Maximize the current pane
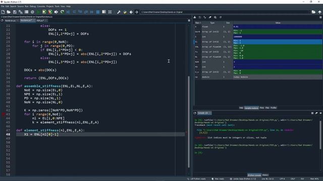The height and width of the screenshot is (181, 323). [x=110, y=12]
